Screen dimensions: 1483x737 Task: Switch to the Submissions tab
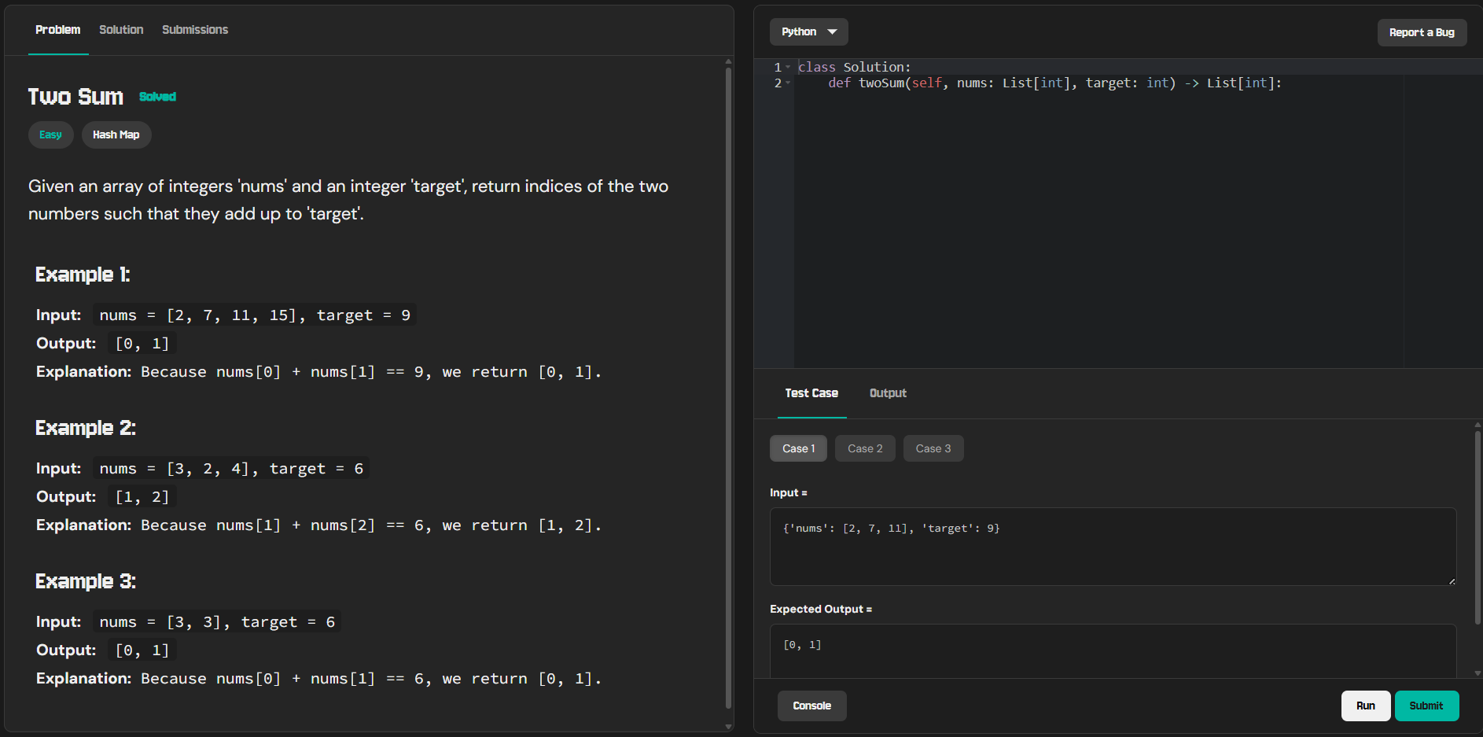[x=194, y=30]
